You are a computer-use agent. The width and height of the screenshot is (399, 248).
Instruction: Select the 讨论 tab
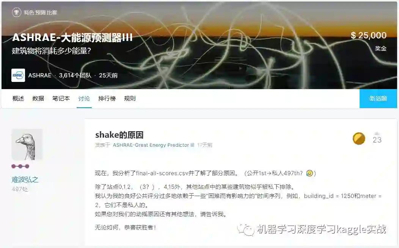84,99
